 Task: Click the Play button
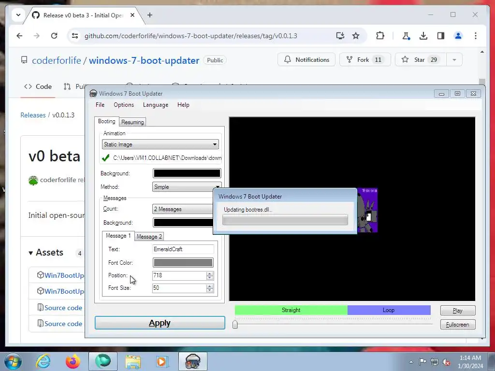click(x=458, y=311)
